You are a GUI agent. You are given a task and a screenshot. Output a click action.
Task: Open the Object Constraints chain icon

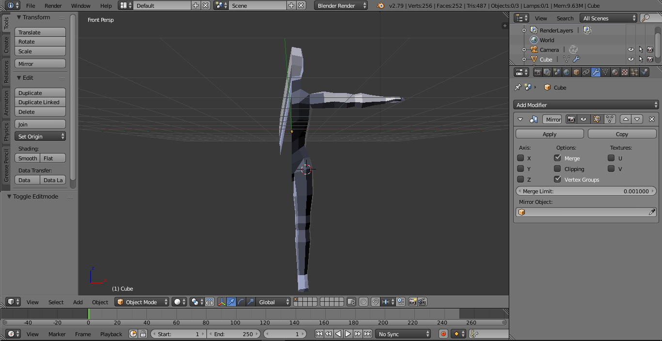pyautogui.click(x=586, y=72)
